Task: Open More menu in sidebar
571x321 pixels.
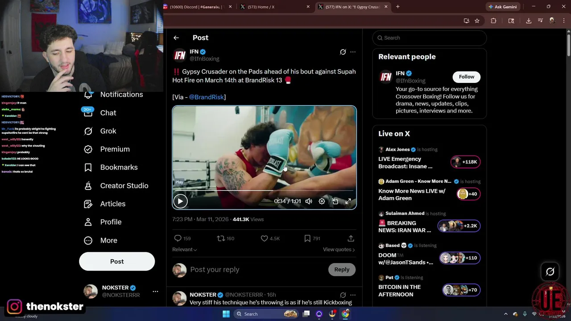Action: pyautogui.click(x=100, y=240)
